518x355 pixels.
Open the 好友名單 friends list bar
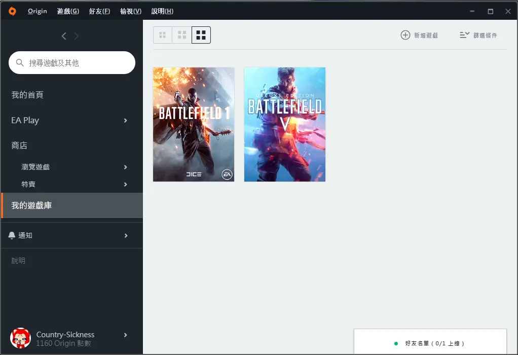click(x=430, y=342)
